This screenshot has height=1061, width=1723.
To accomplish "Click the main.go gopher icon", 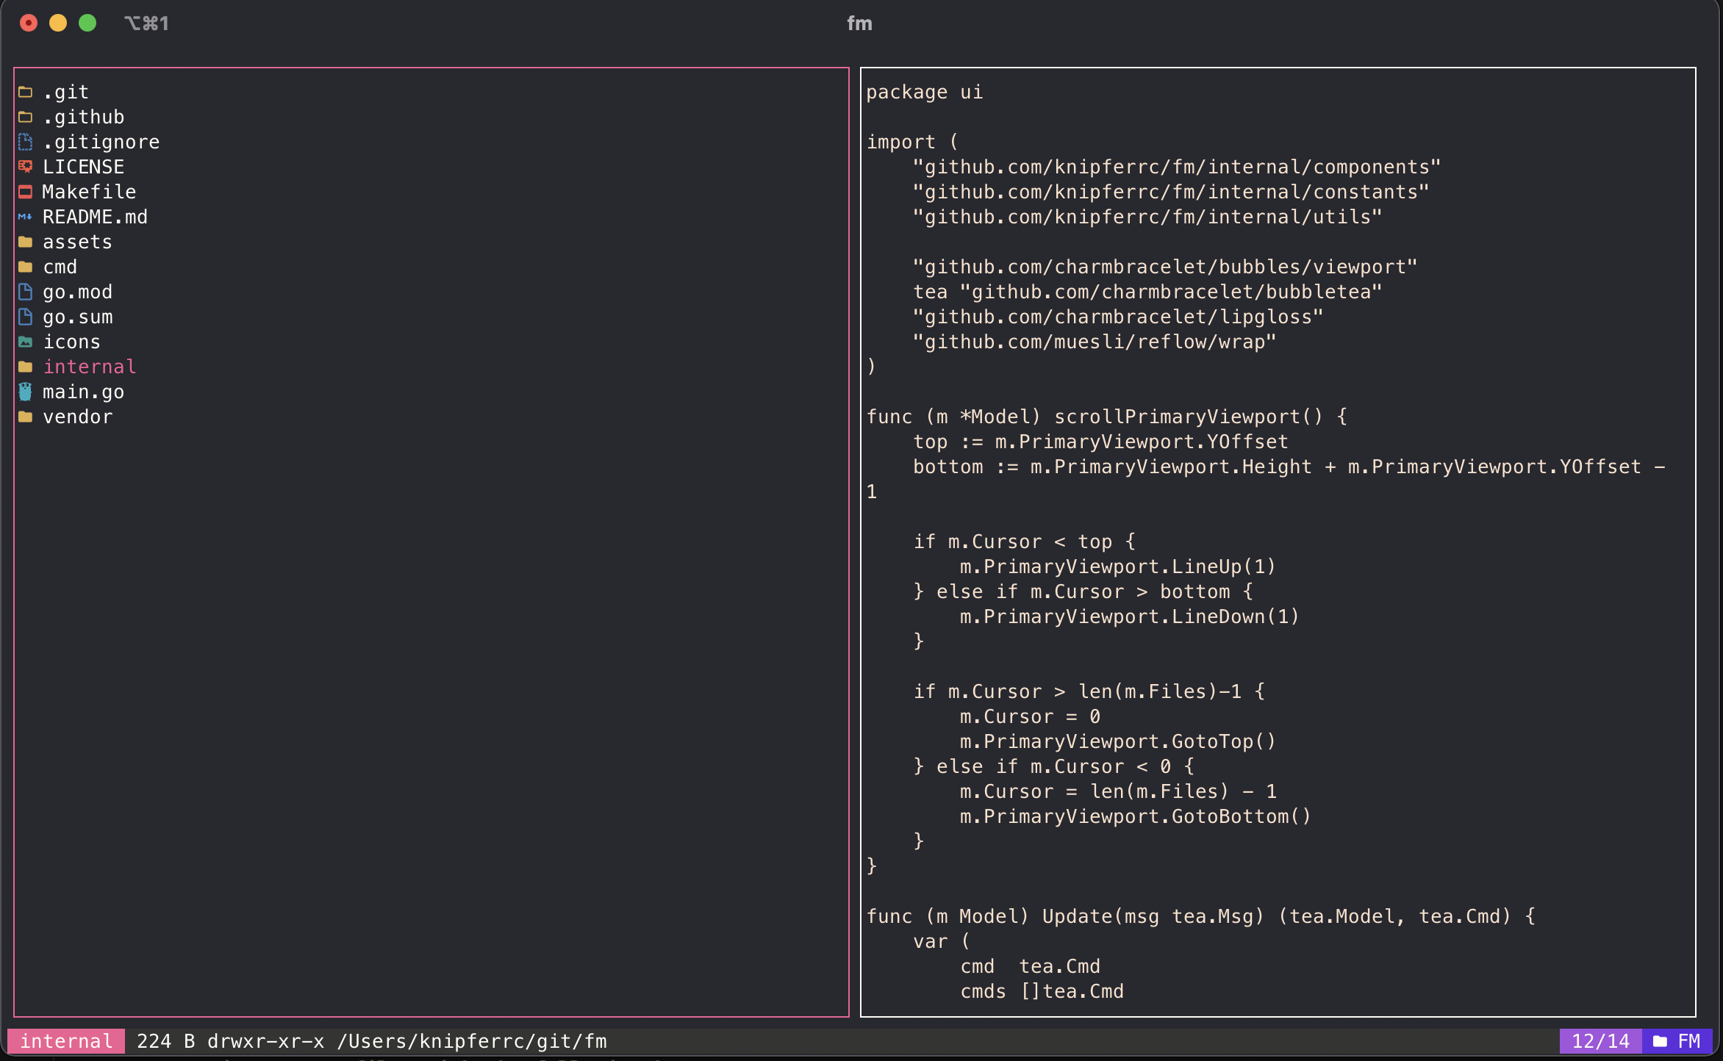I will pyautogui.click(x=26, y=392).
